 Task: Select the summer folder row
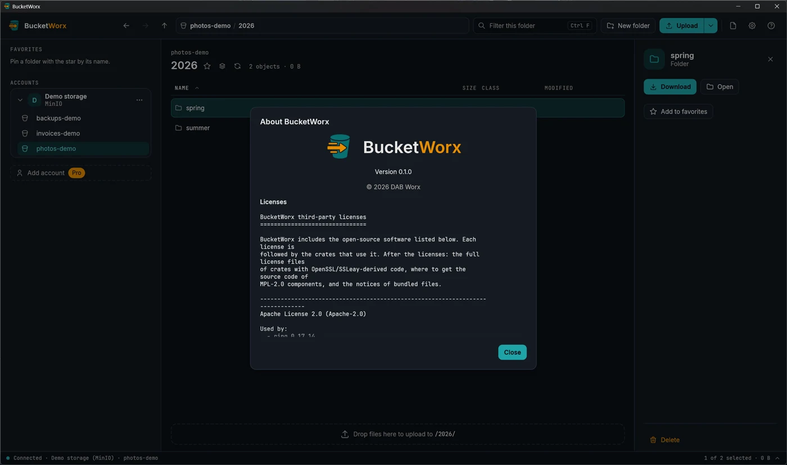coord(397,128)
